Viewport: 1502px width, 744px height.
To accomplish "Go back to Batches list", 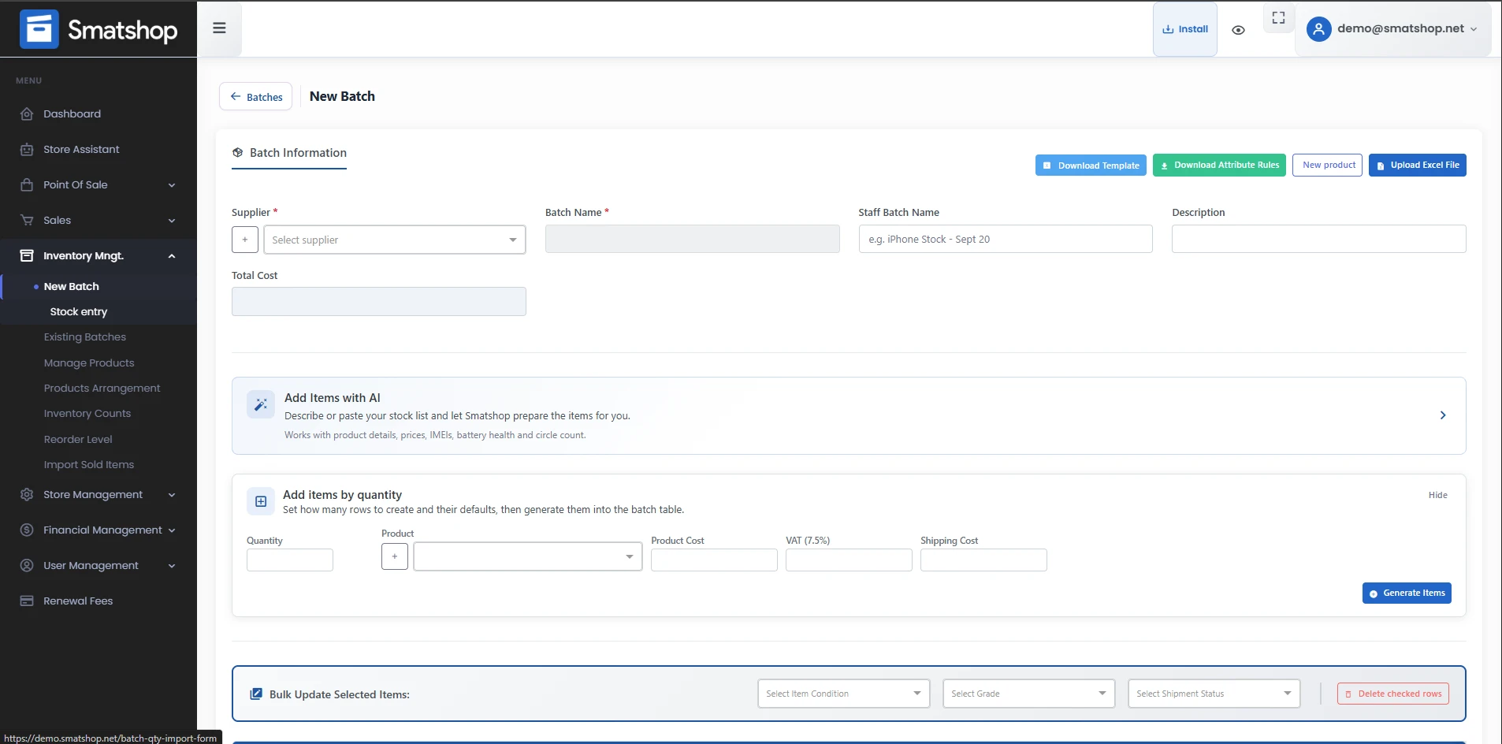I will (x=256, y=96).
